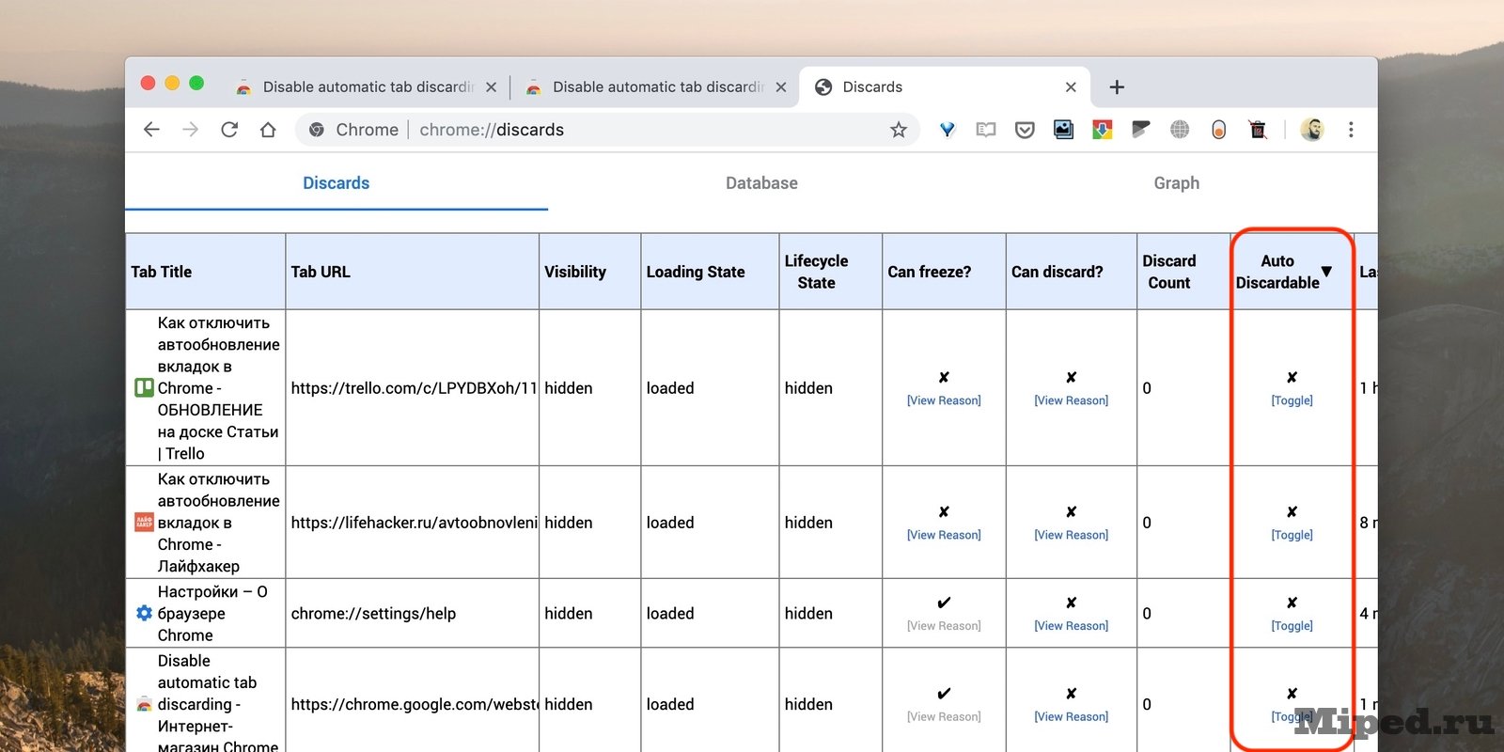Close the Discards browser tab
1504x752 pixels.
[x=1071, y=87]
